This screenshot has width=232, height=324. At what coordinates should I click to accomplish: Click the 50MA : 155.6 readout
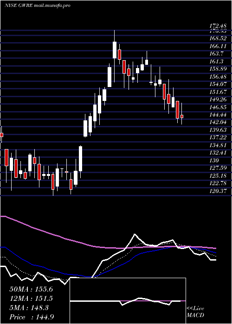pyautogui.click(x=31, y=289)
